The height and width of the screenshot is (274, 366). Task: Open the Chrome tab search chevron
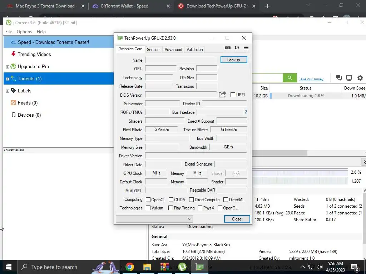tap(308, 5)
